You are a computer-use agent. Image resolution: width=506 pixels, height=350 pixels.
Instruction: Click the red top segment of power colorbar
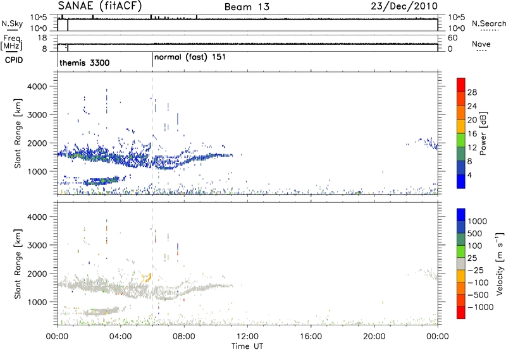coord(461,83)
